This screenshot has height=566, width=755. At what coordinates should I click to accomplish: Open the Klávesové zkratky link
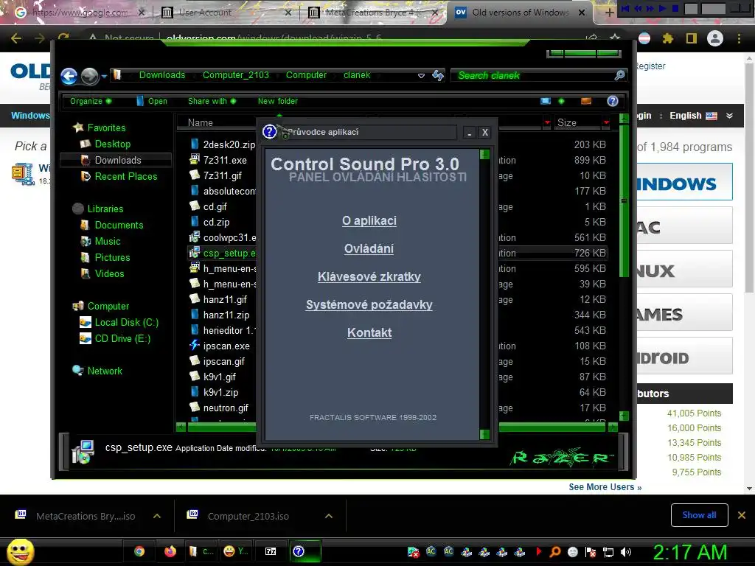tap(369, 276)
